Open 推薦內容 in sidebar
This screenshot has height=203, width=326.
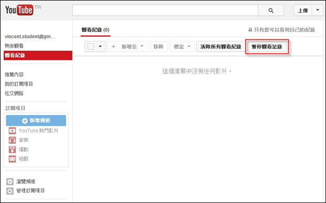point(14,74)
